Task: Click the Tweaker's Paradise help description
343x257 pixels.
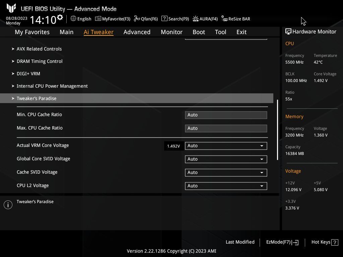Action: 35,201
